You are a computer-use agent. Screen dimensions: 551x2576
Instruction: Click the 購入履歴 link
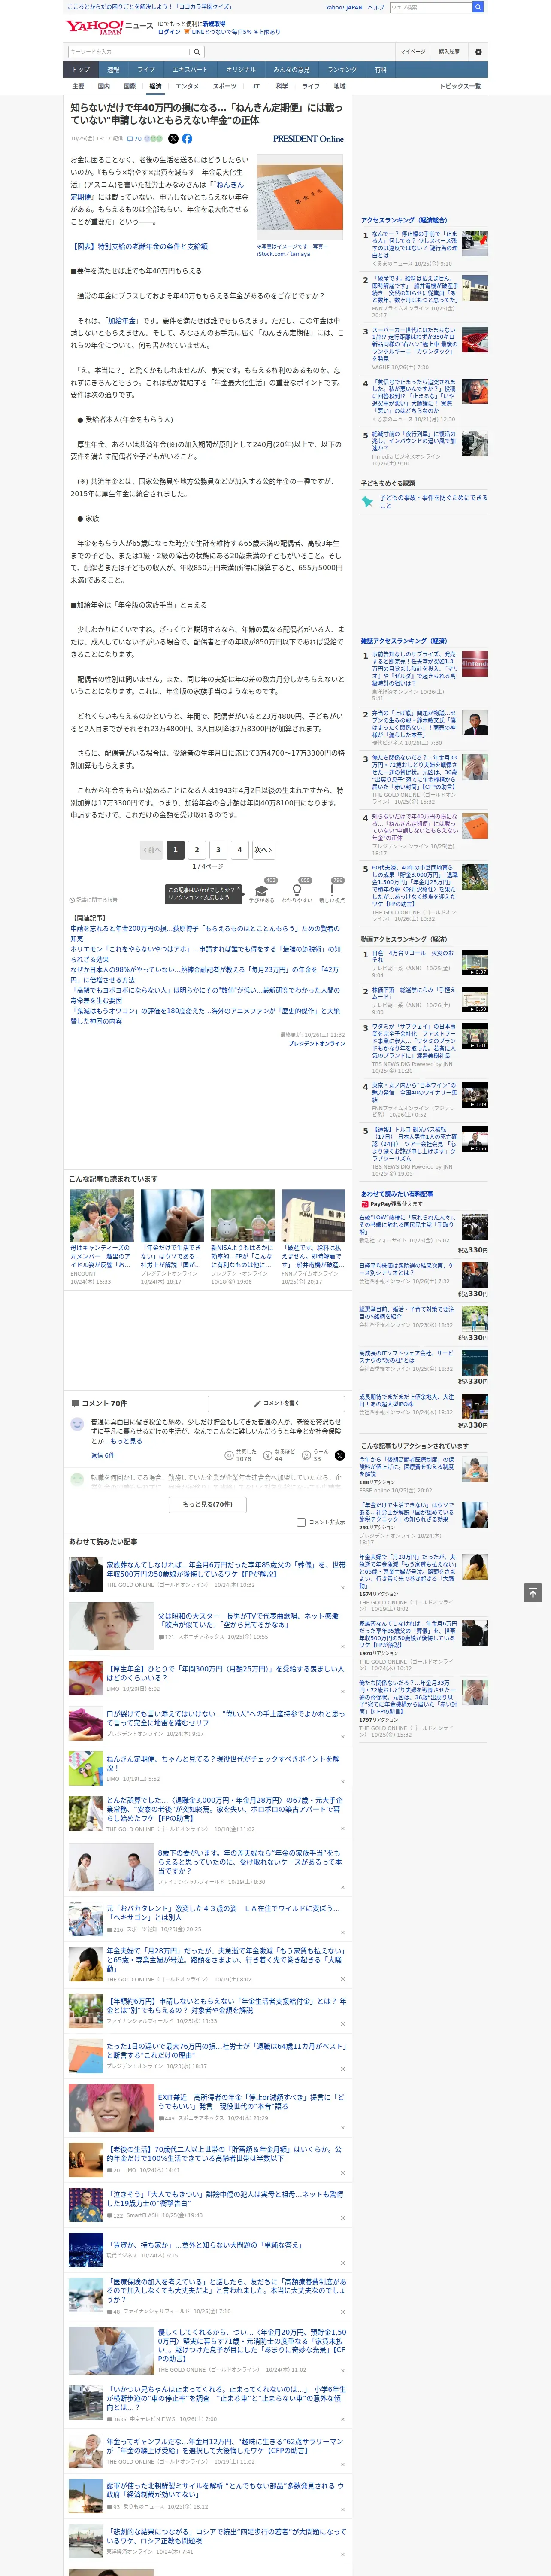point(449,52)
